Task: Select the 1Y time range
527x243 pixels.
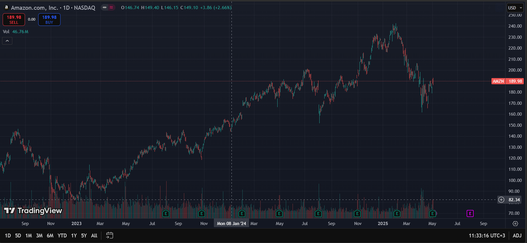Action: 74,236
